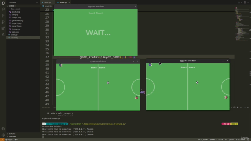The image size is (251, 141).
Task: Click KeyboardInterrupt text in the terminal
Action: point(51,119)
